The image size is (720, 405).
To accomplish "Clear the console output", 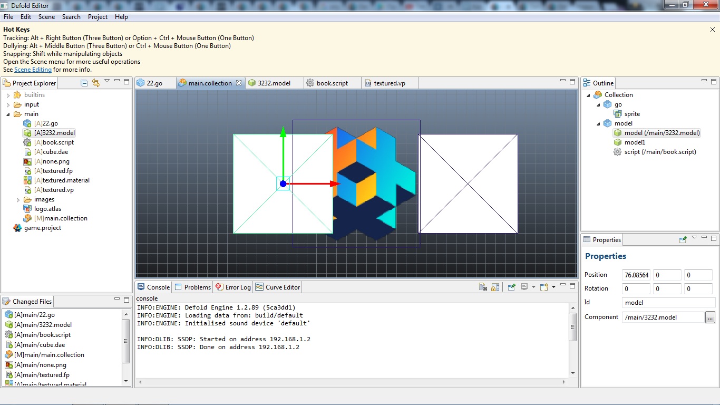I will (x=483, y=287).
